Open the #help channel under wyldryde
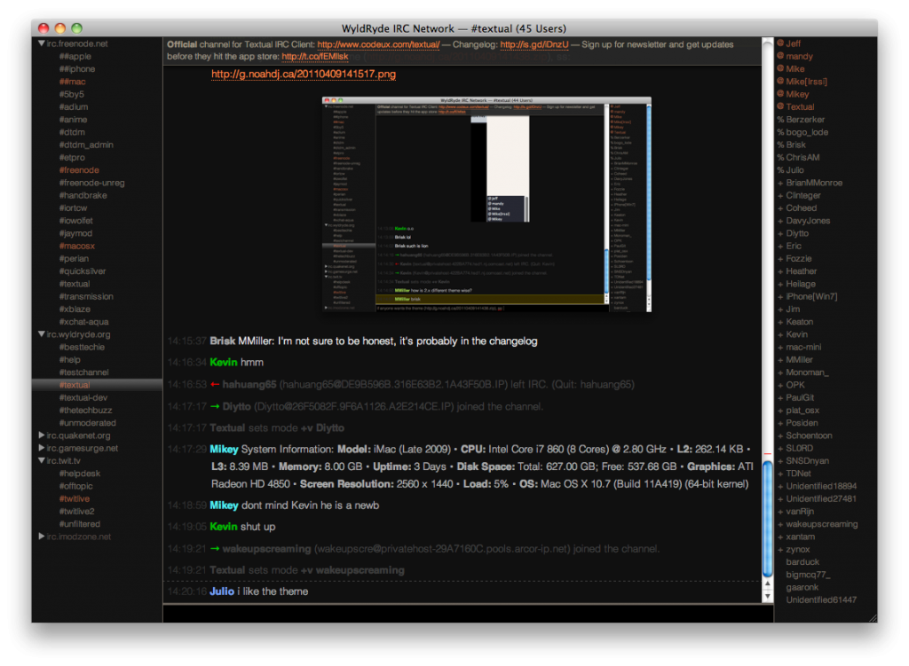 69,360
